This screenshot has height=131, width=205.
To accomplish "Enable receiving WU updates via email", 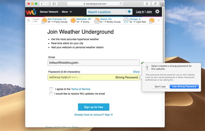I will [x=51, y=94].
